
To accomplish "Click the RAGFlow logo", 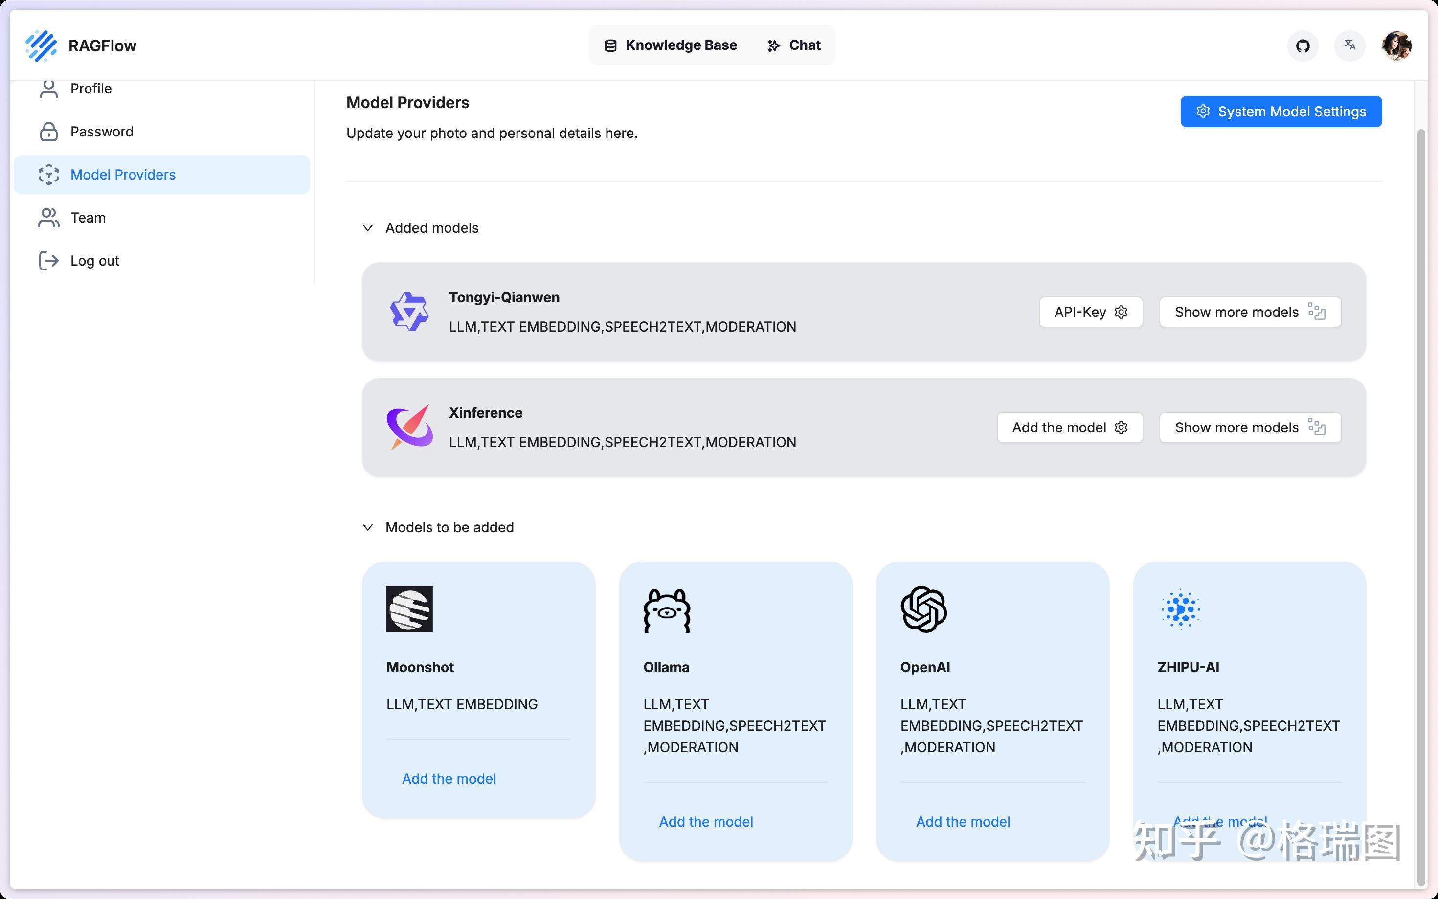I will pyautogui.click(x=42, y=46).
